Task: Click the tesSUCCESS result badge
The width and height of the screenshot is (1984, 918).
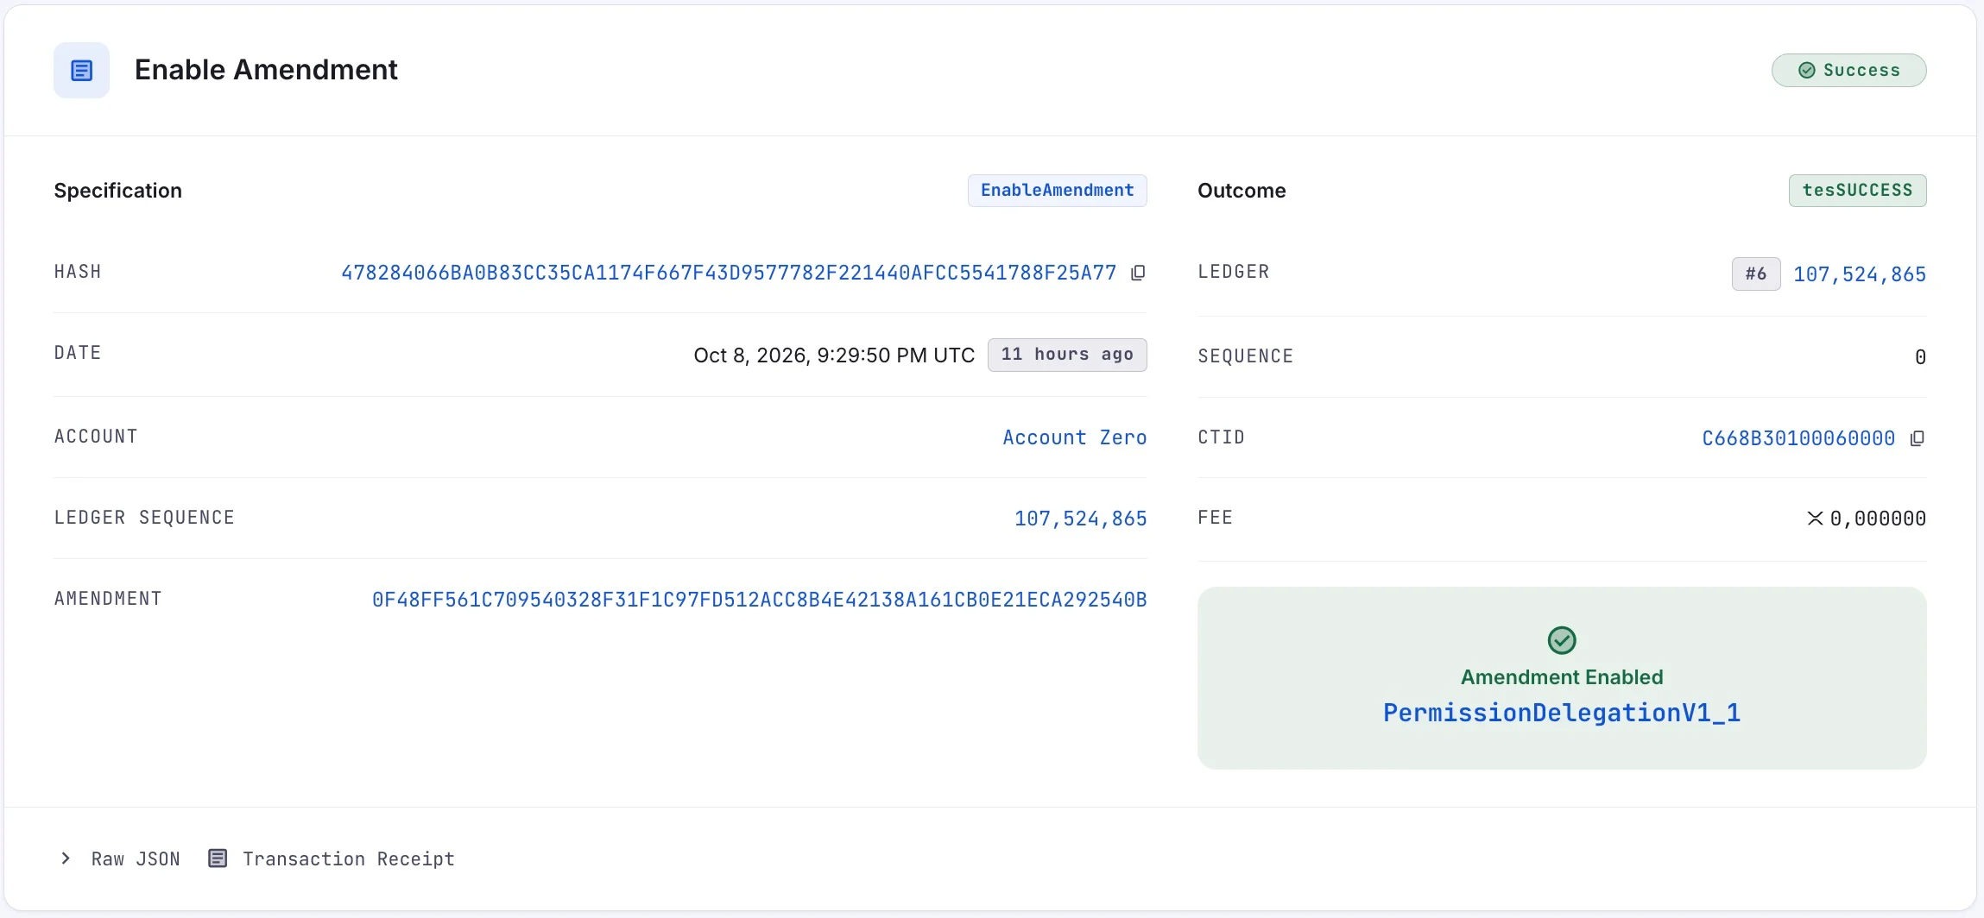Action: [1858, 191]
